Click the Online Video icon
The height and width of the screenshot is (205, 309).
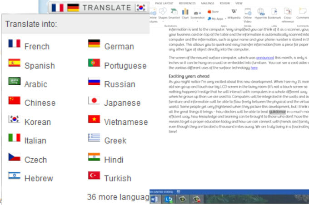point(248,14)
